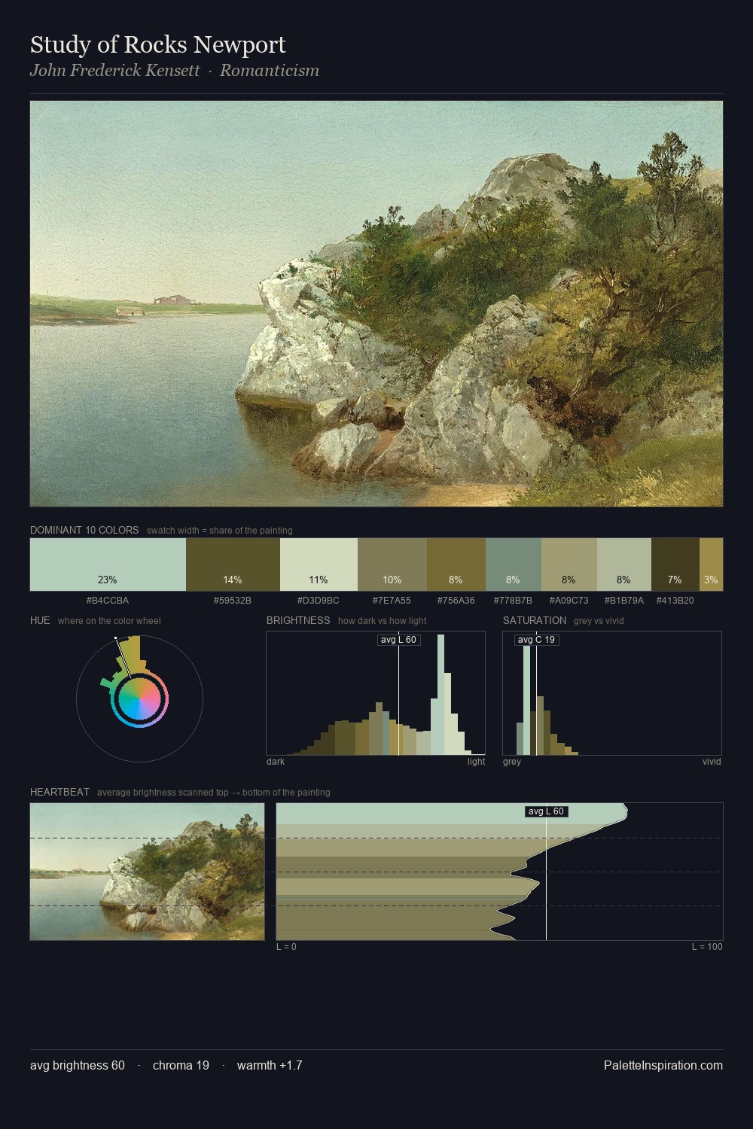Click the avg C 19 label in saturation chart
The image size is (753, 1129).
pos(536,640)
